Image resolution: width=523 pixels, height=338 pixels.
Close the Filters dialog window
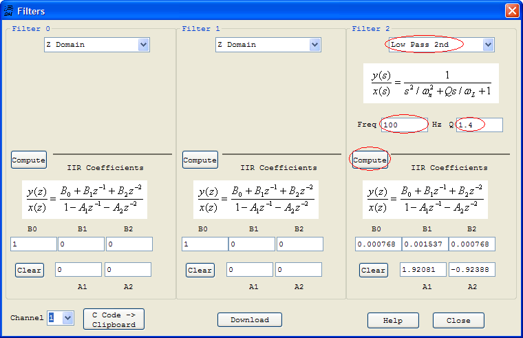tap(511, 10)
